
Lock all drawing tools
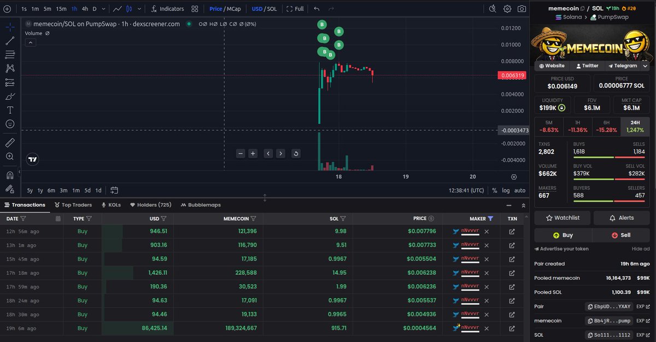(10, 189)
